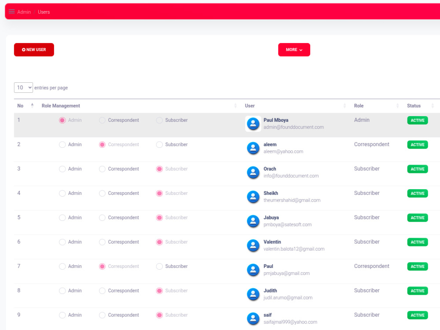Click the avatar next to pmjabuya@gmail.com

coord(253,270)
